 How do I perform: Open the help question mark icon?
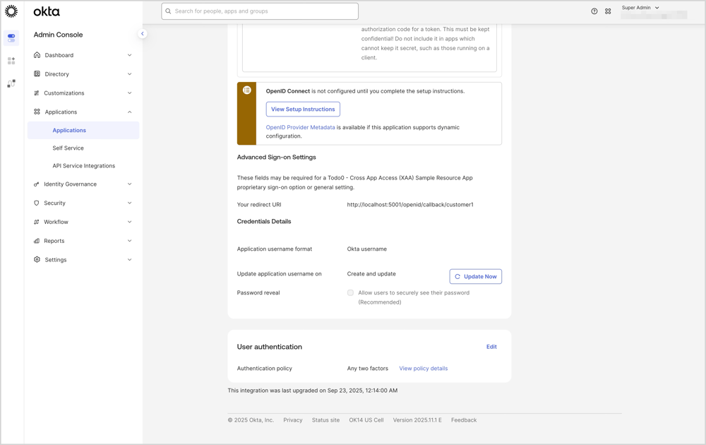click(594, 11)
